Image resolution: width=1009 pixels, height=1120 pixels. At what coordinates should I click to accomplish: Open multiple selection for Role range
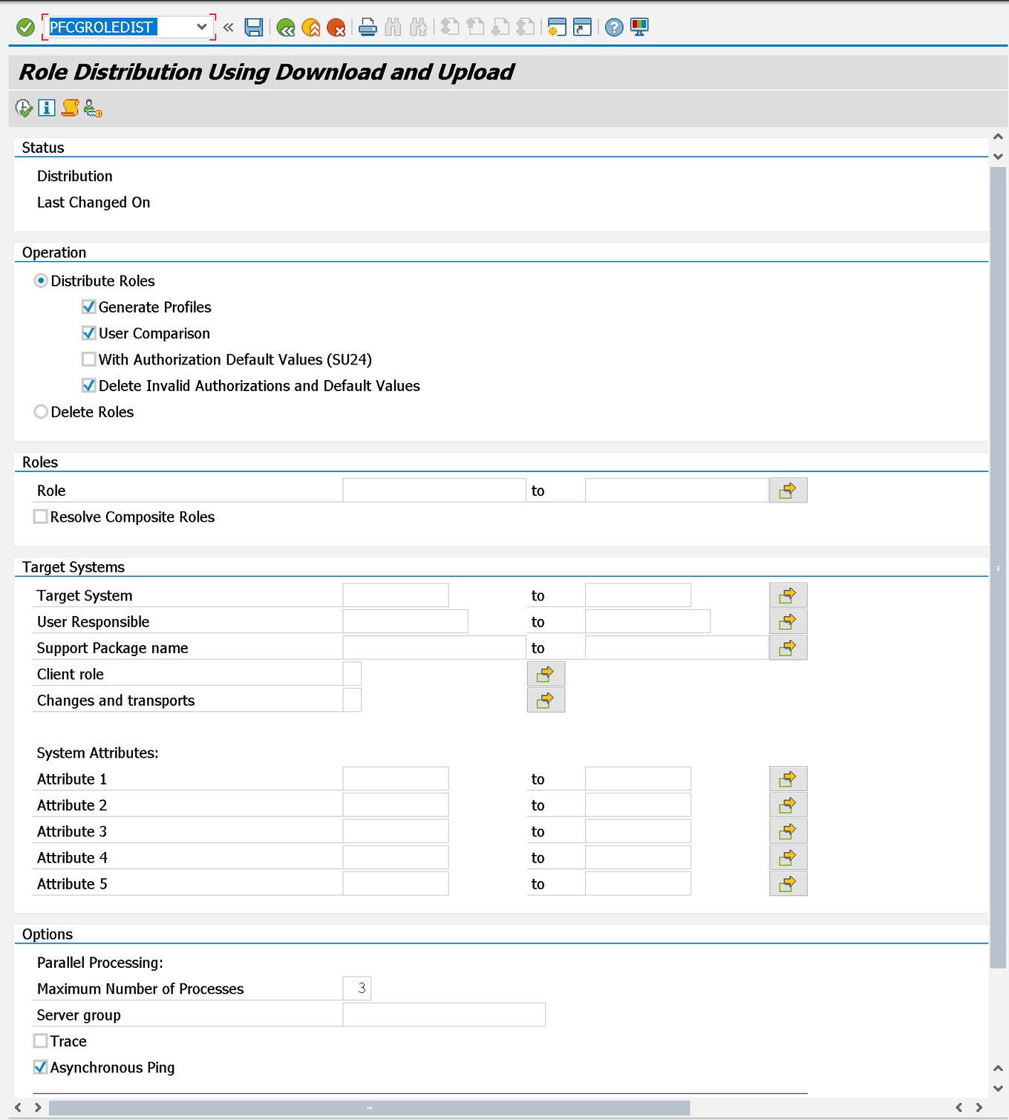pos(788,490)
